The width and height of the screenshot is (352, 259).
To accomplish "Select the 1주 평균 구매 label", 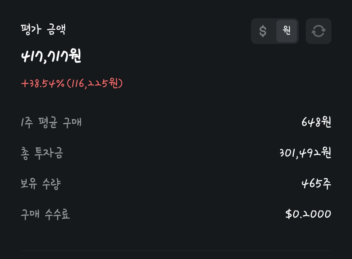I will coord(51,123).
